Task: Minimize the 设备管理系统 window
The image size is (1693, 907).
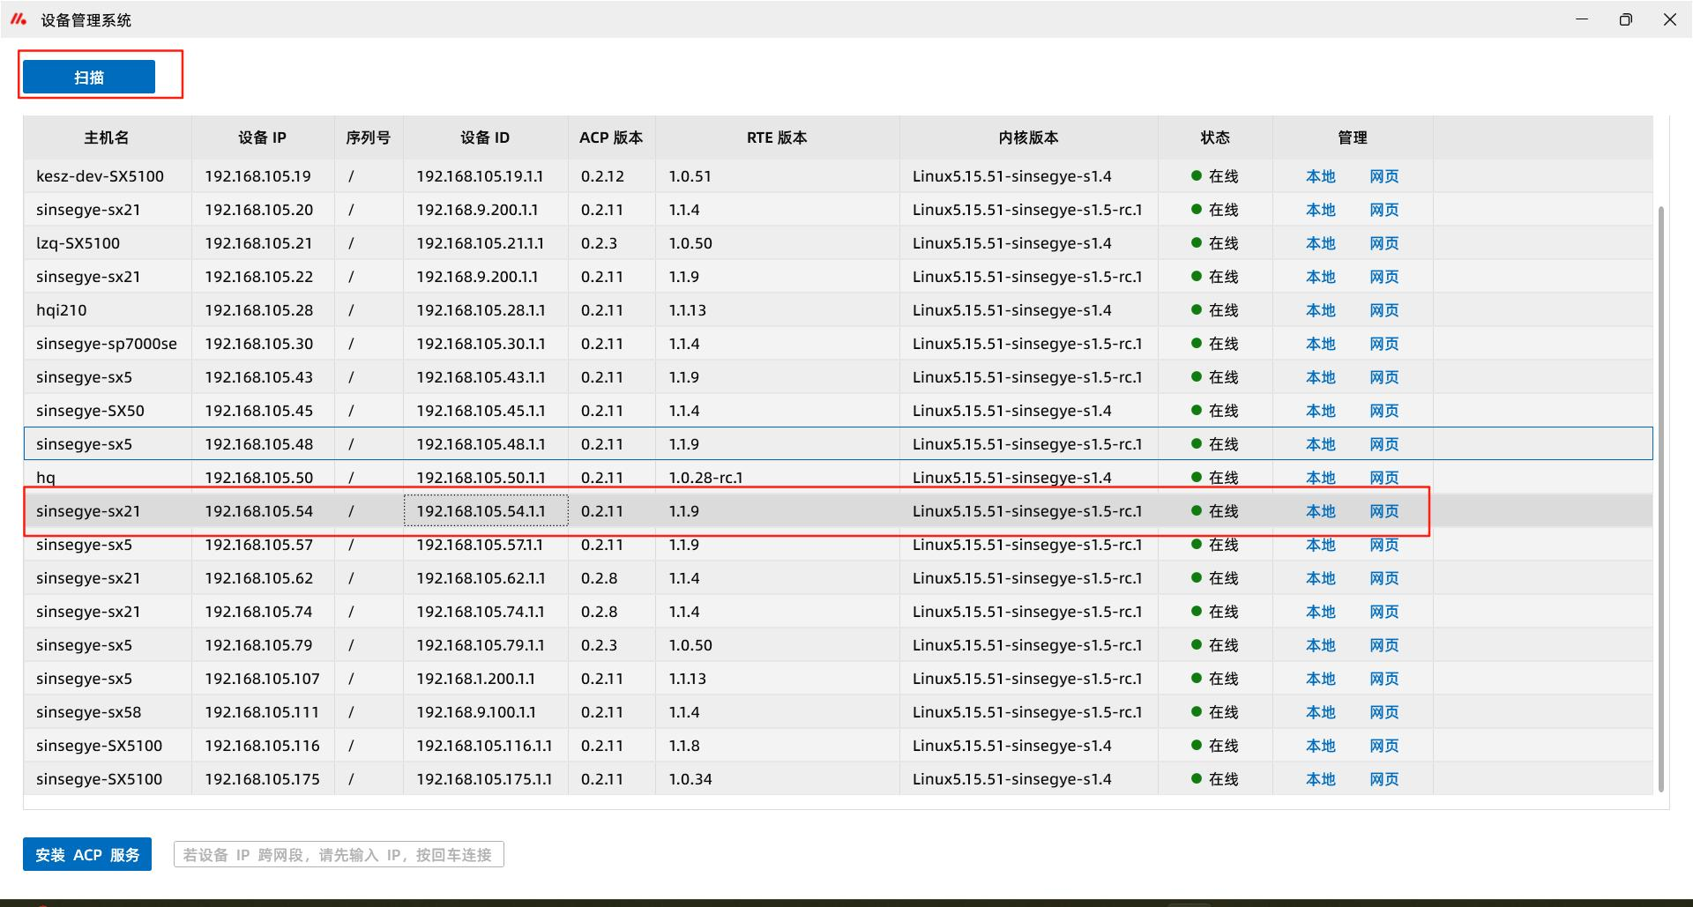Action: pyautogui.click(x=1582, y=19)
